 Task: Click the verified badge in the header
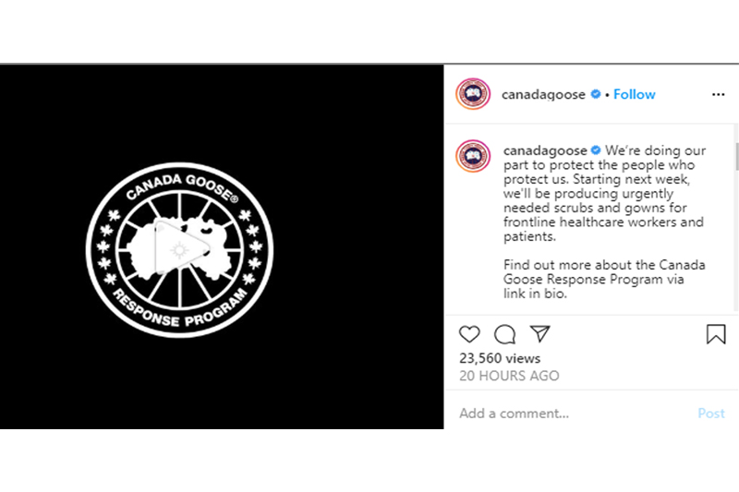[596, 94]
